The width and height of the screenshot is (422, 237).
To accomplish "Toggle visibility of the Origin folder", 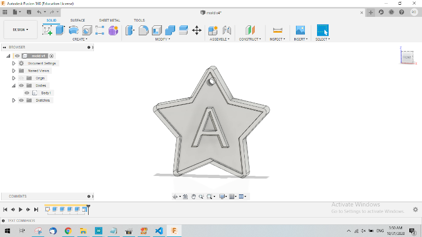I will (21, 78).
